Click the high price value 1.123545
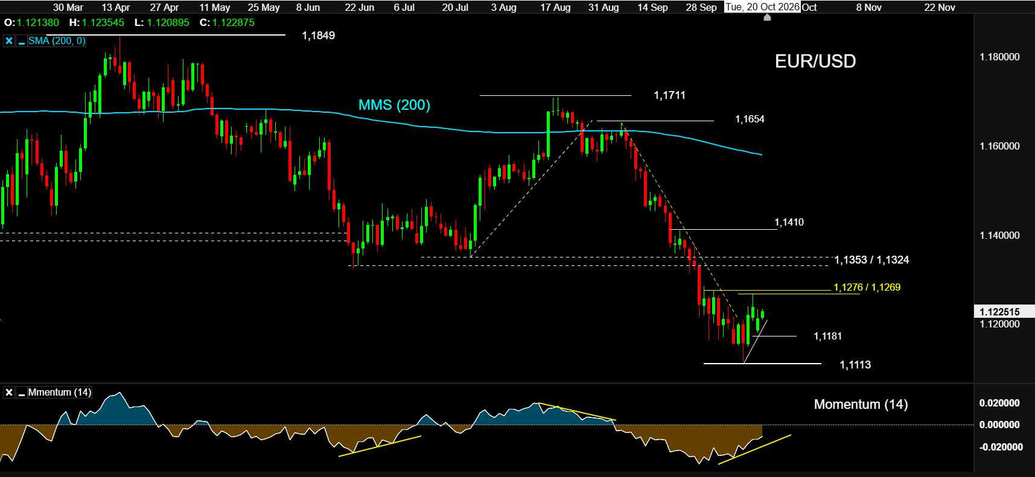This screenshot has width=1035, height=477. pos(103,23)
